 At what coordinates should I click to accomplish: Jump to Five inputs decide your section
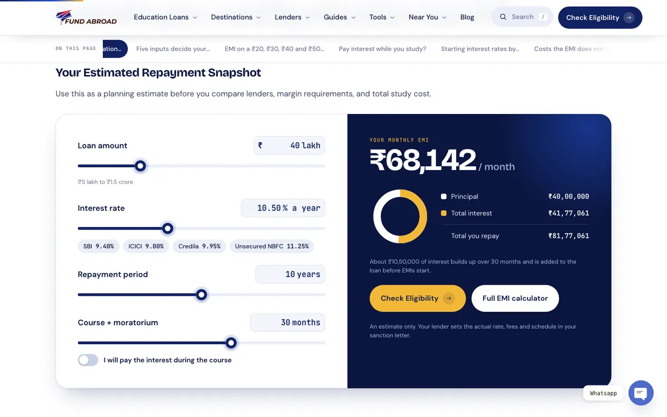(173, 49)
